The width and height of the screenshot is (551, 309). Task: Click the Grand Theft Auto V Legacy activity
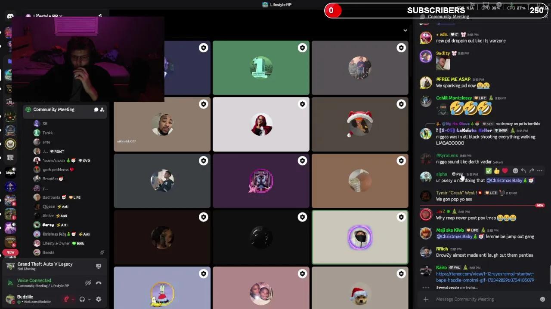(45, 264)
